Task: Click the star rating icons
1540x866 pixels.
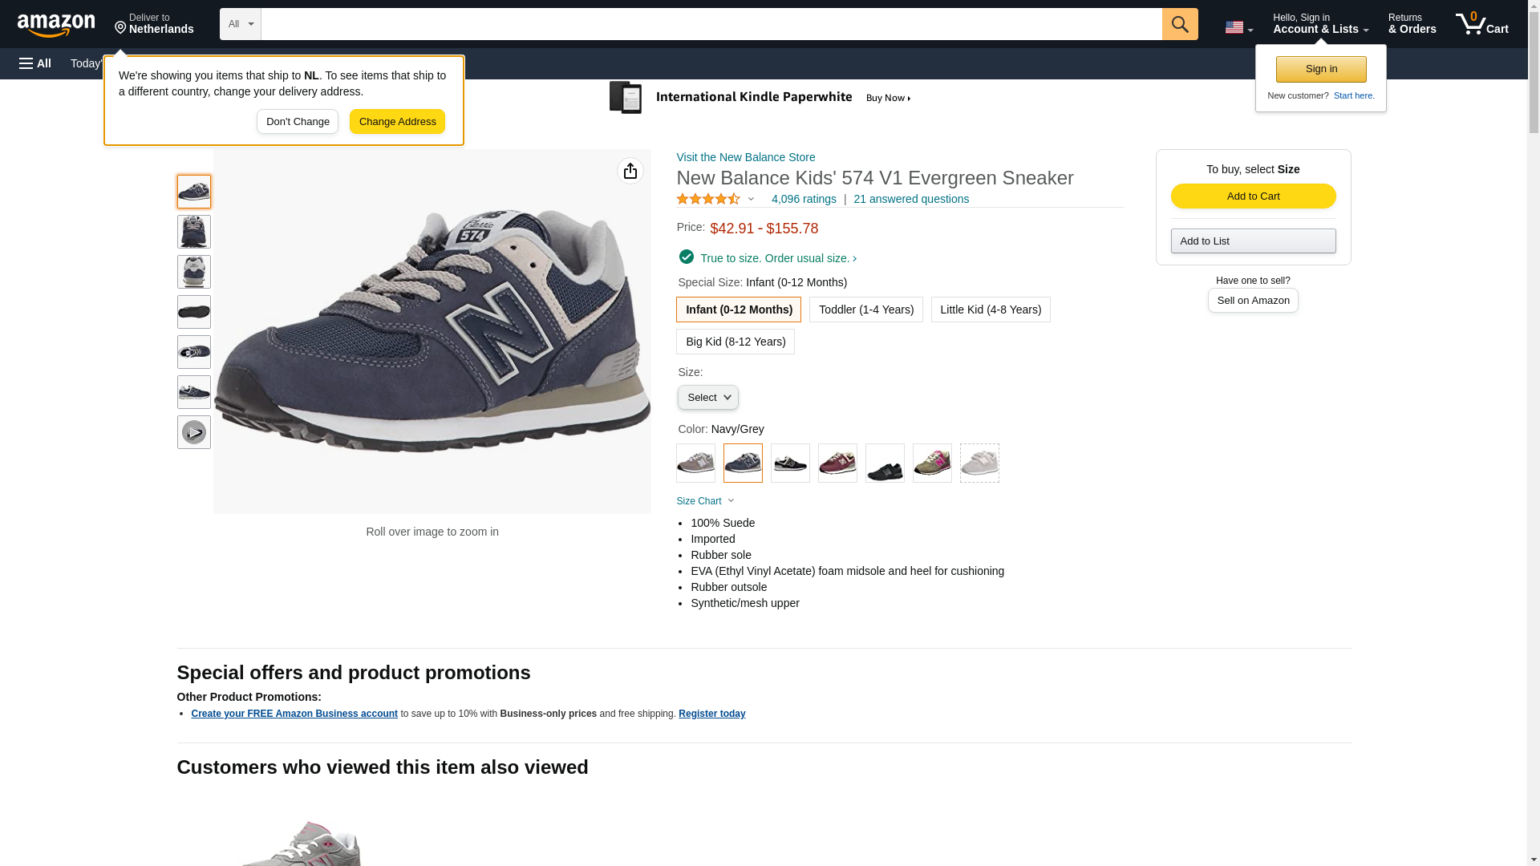Action: click(708, 199)
